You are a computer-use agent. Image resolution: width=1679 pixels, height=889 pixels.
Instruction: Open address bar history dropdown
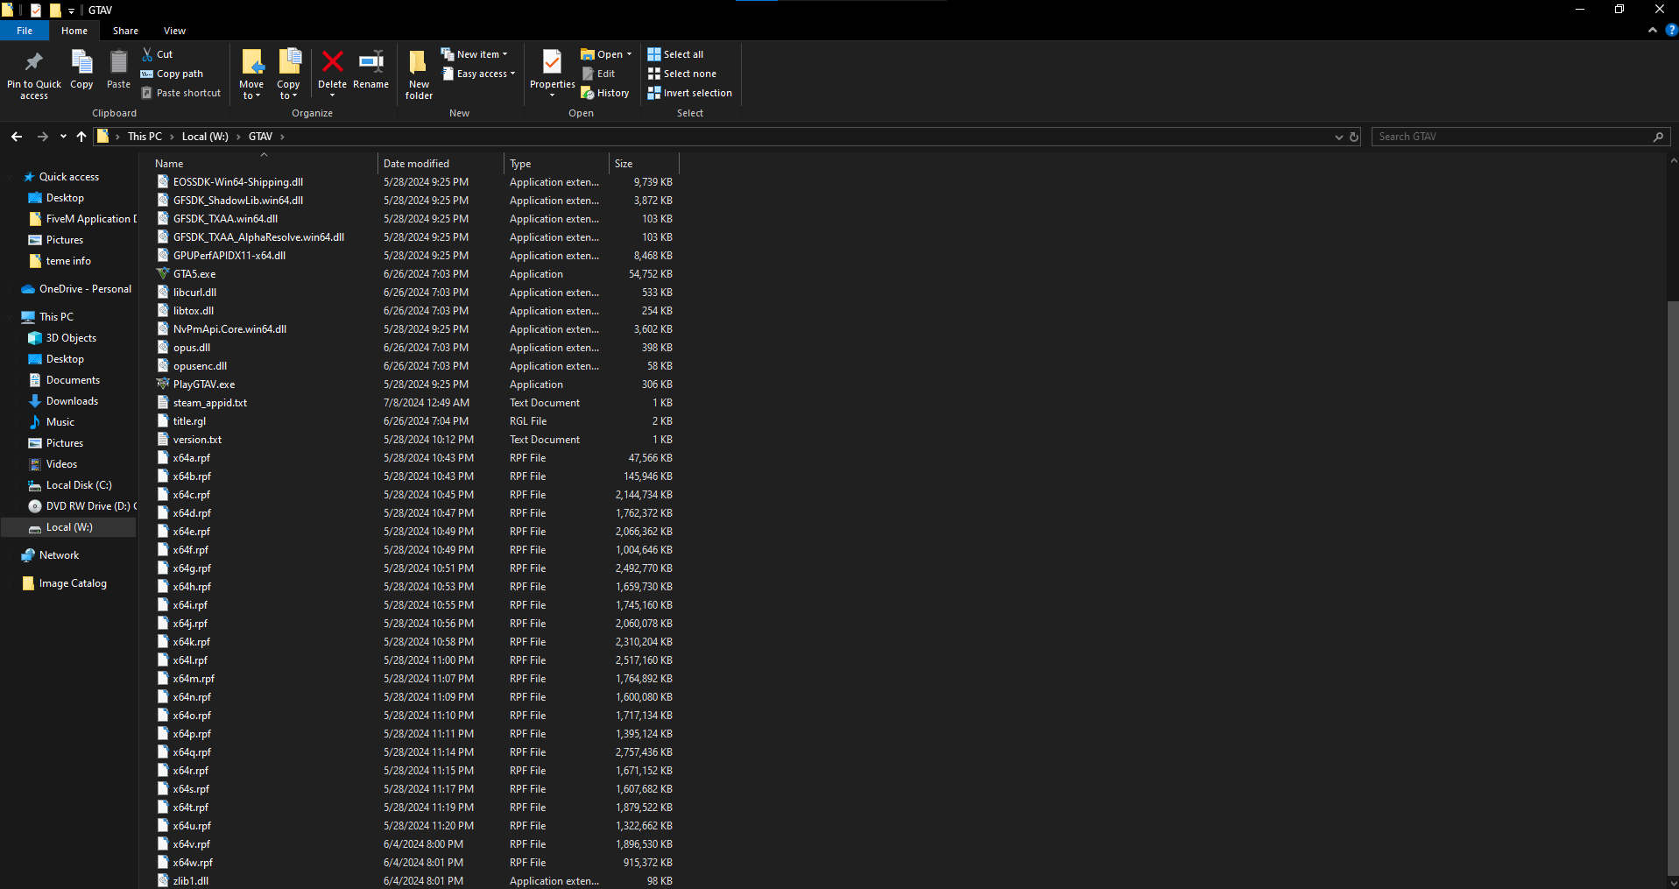tap(1338, 137)
